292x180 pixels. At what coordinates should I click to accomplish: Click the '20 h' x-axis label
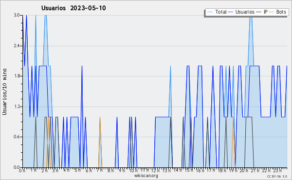(244, 170)
